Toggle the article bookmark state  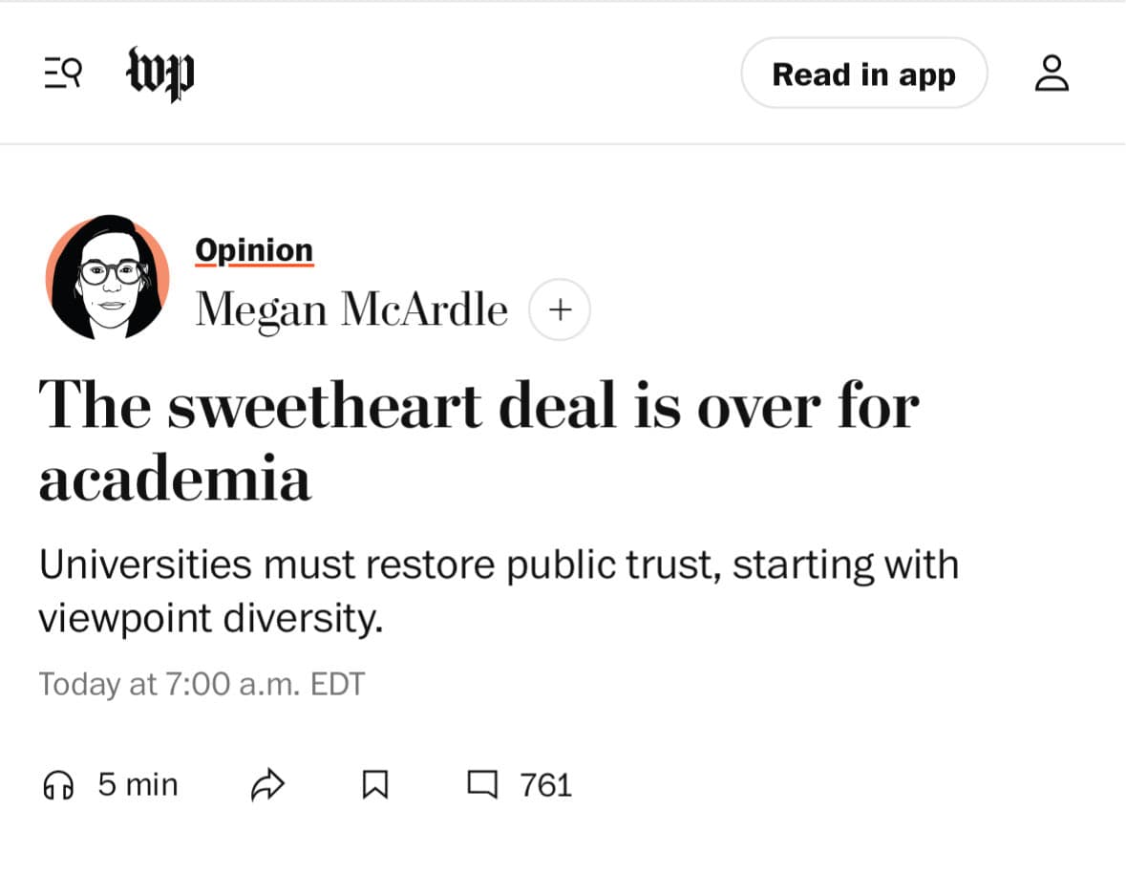pos(376,783)
